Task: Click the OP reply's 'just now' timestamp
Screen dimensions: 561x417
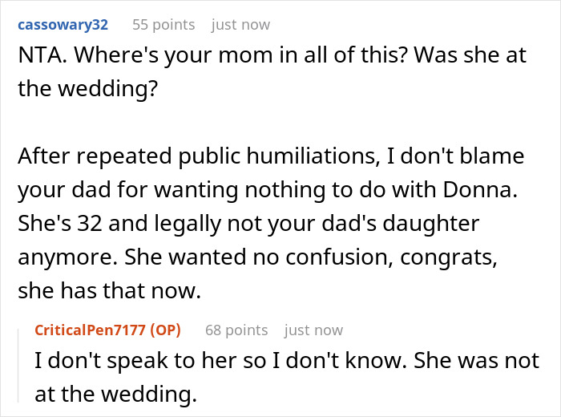Action: click(x=313, y=330)
